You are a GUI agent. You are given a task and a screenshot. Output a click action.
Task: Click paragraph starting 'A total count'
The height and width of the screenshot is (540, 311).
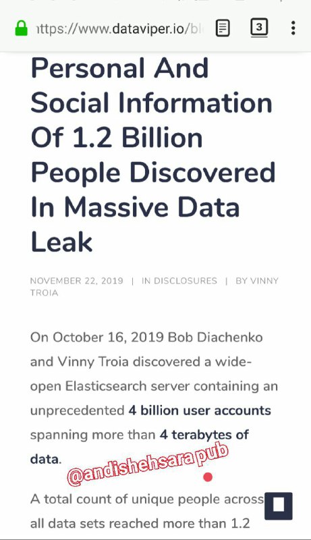147,512
